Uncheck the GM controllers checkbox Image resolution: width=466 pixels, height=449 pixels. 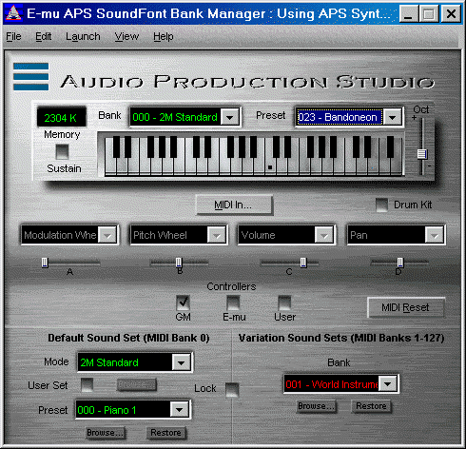[183, 303]
